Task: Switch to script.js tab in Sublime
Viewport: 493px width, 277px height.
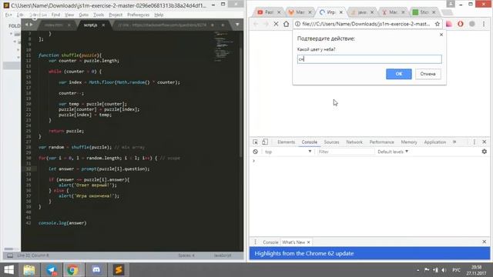Action: [x=91, y=25]
